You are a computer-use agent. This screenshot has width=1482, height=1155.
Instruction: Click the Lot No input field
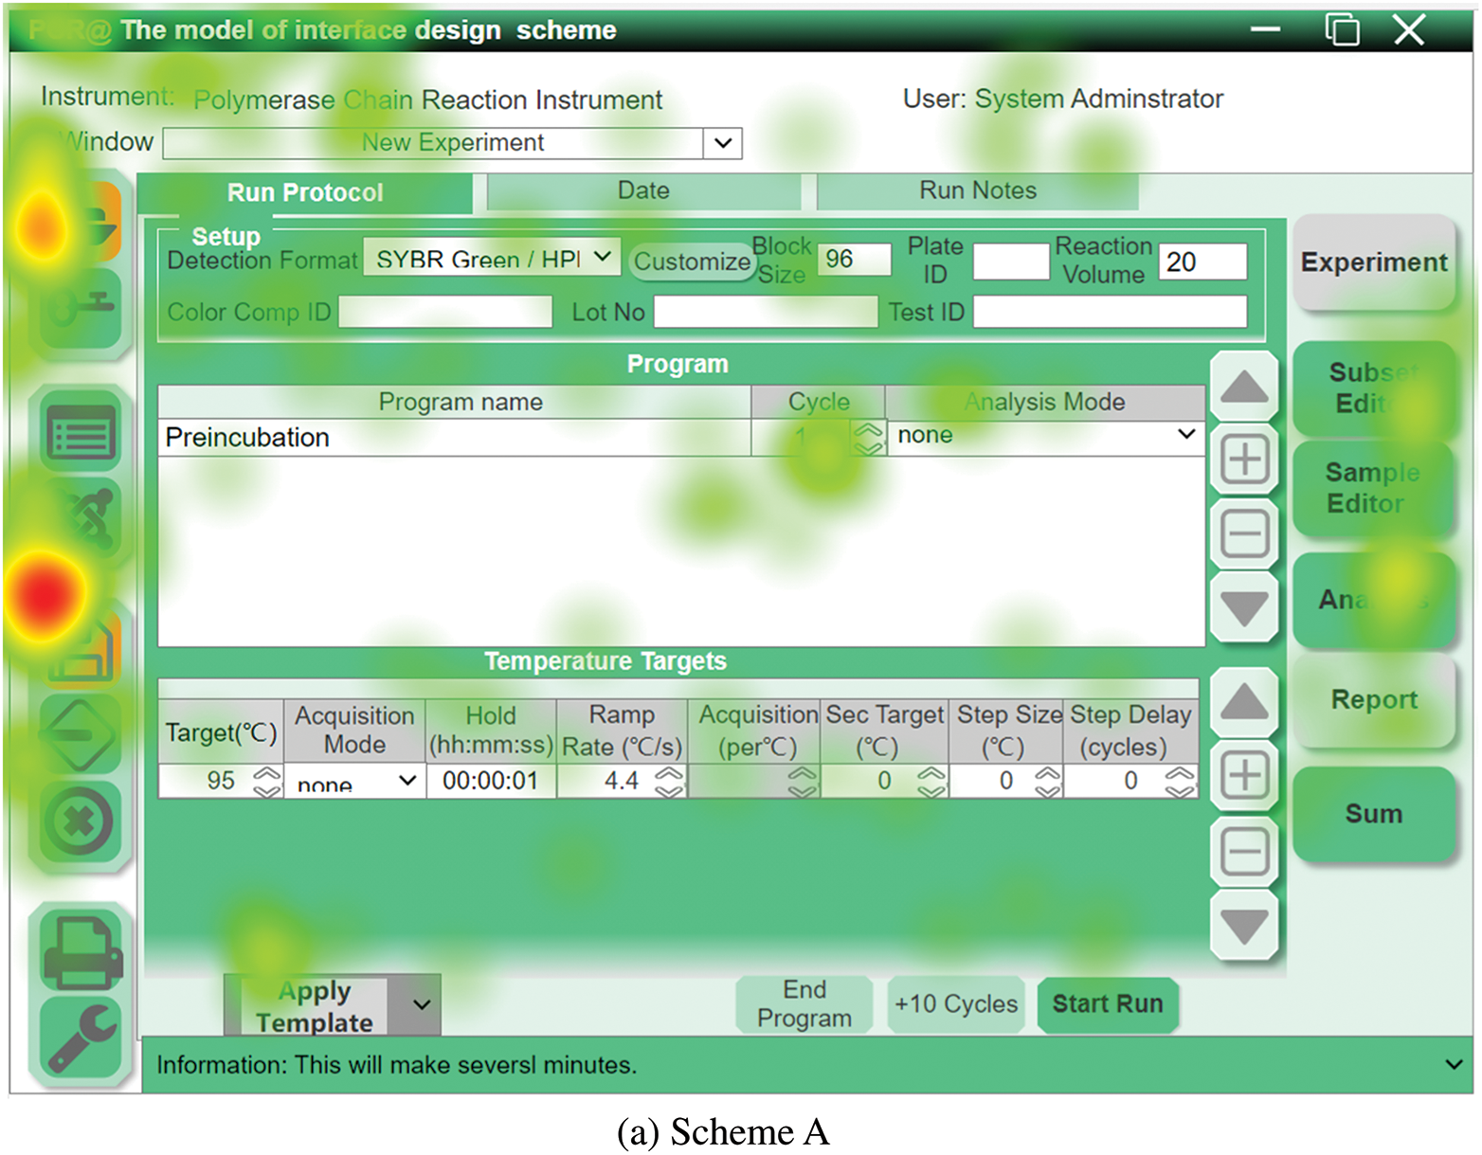tap(765, 312)
